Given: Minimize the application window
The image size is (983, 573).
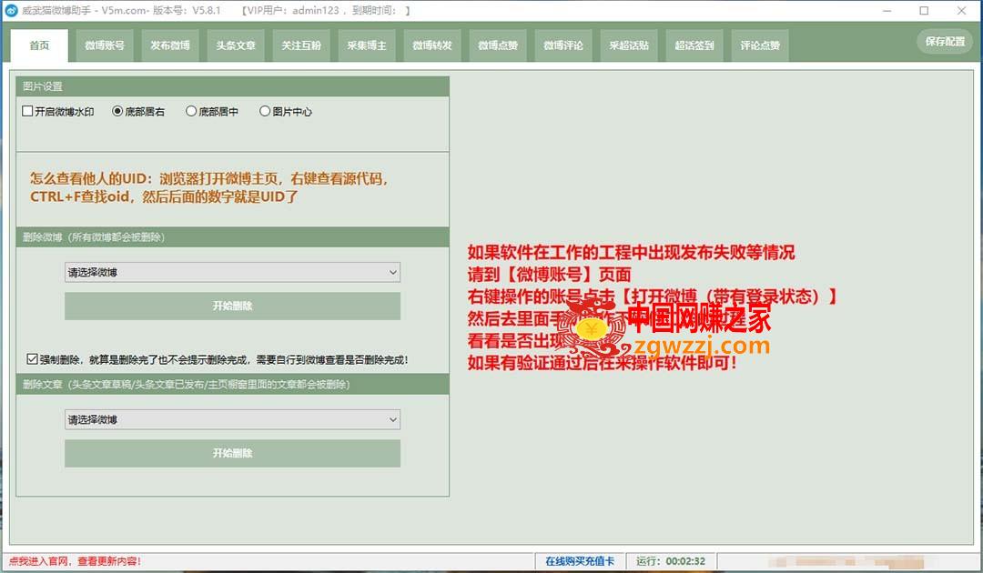Looking at the screenshot, I should coord(887,11).
